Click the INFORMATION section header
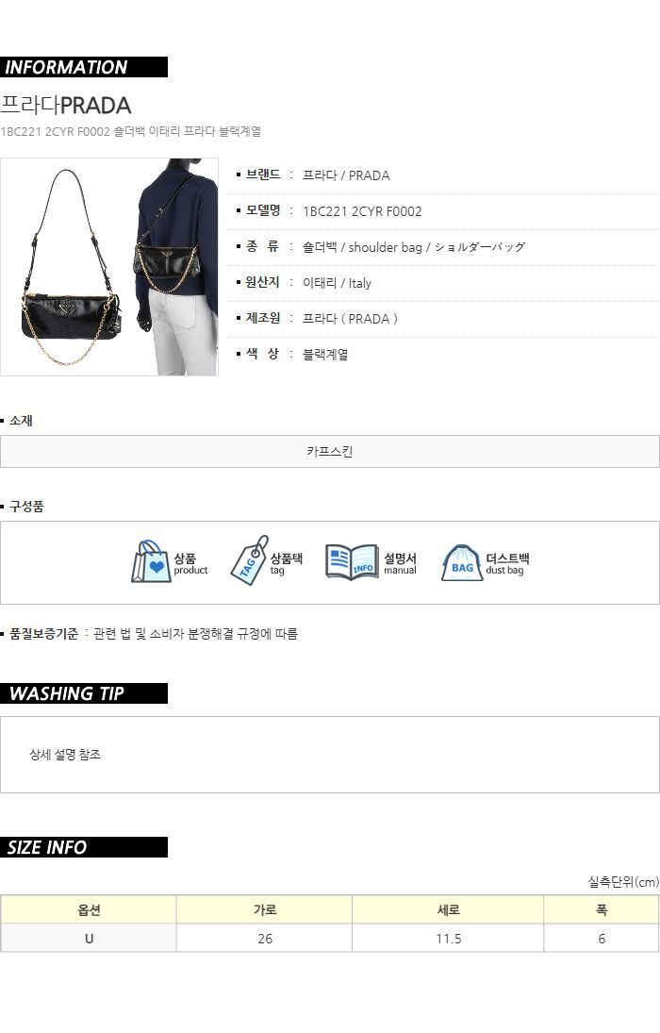Screen dimensions: 660x1033 [x=84, y=67]
